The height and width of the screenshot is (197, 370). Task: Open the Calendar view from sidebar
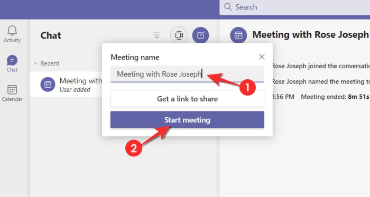coord(12,93)
